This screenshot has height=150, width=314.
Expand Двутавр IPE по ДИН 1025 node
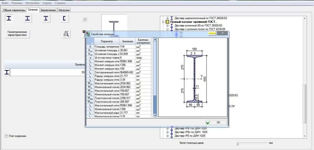168,136
